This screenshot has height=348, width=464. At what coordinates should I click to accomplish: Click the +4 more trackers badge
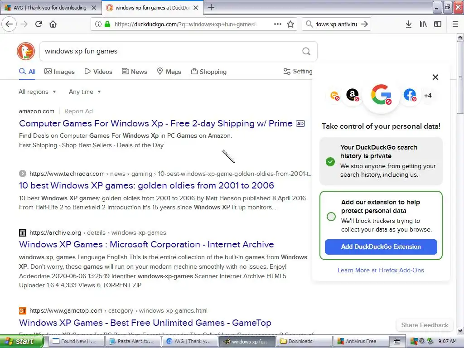click(428, 96)
